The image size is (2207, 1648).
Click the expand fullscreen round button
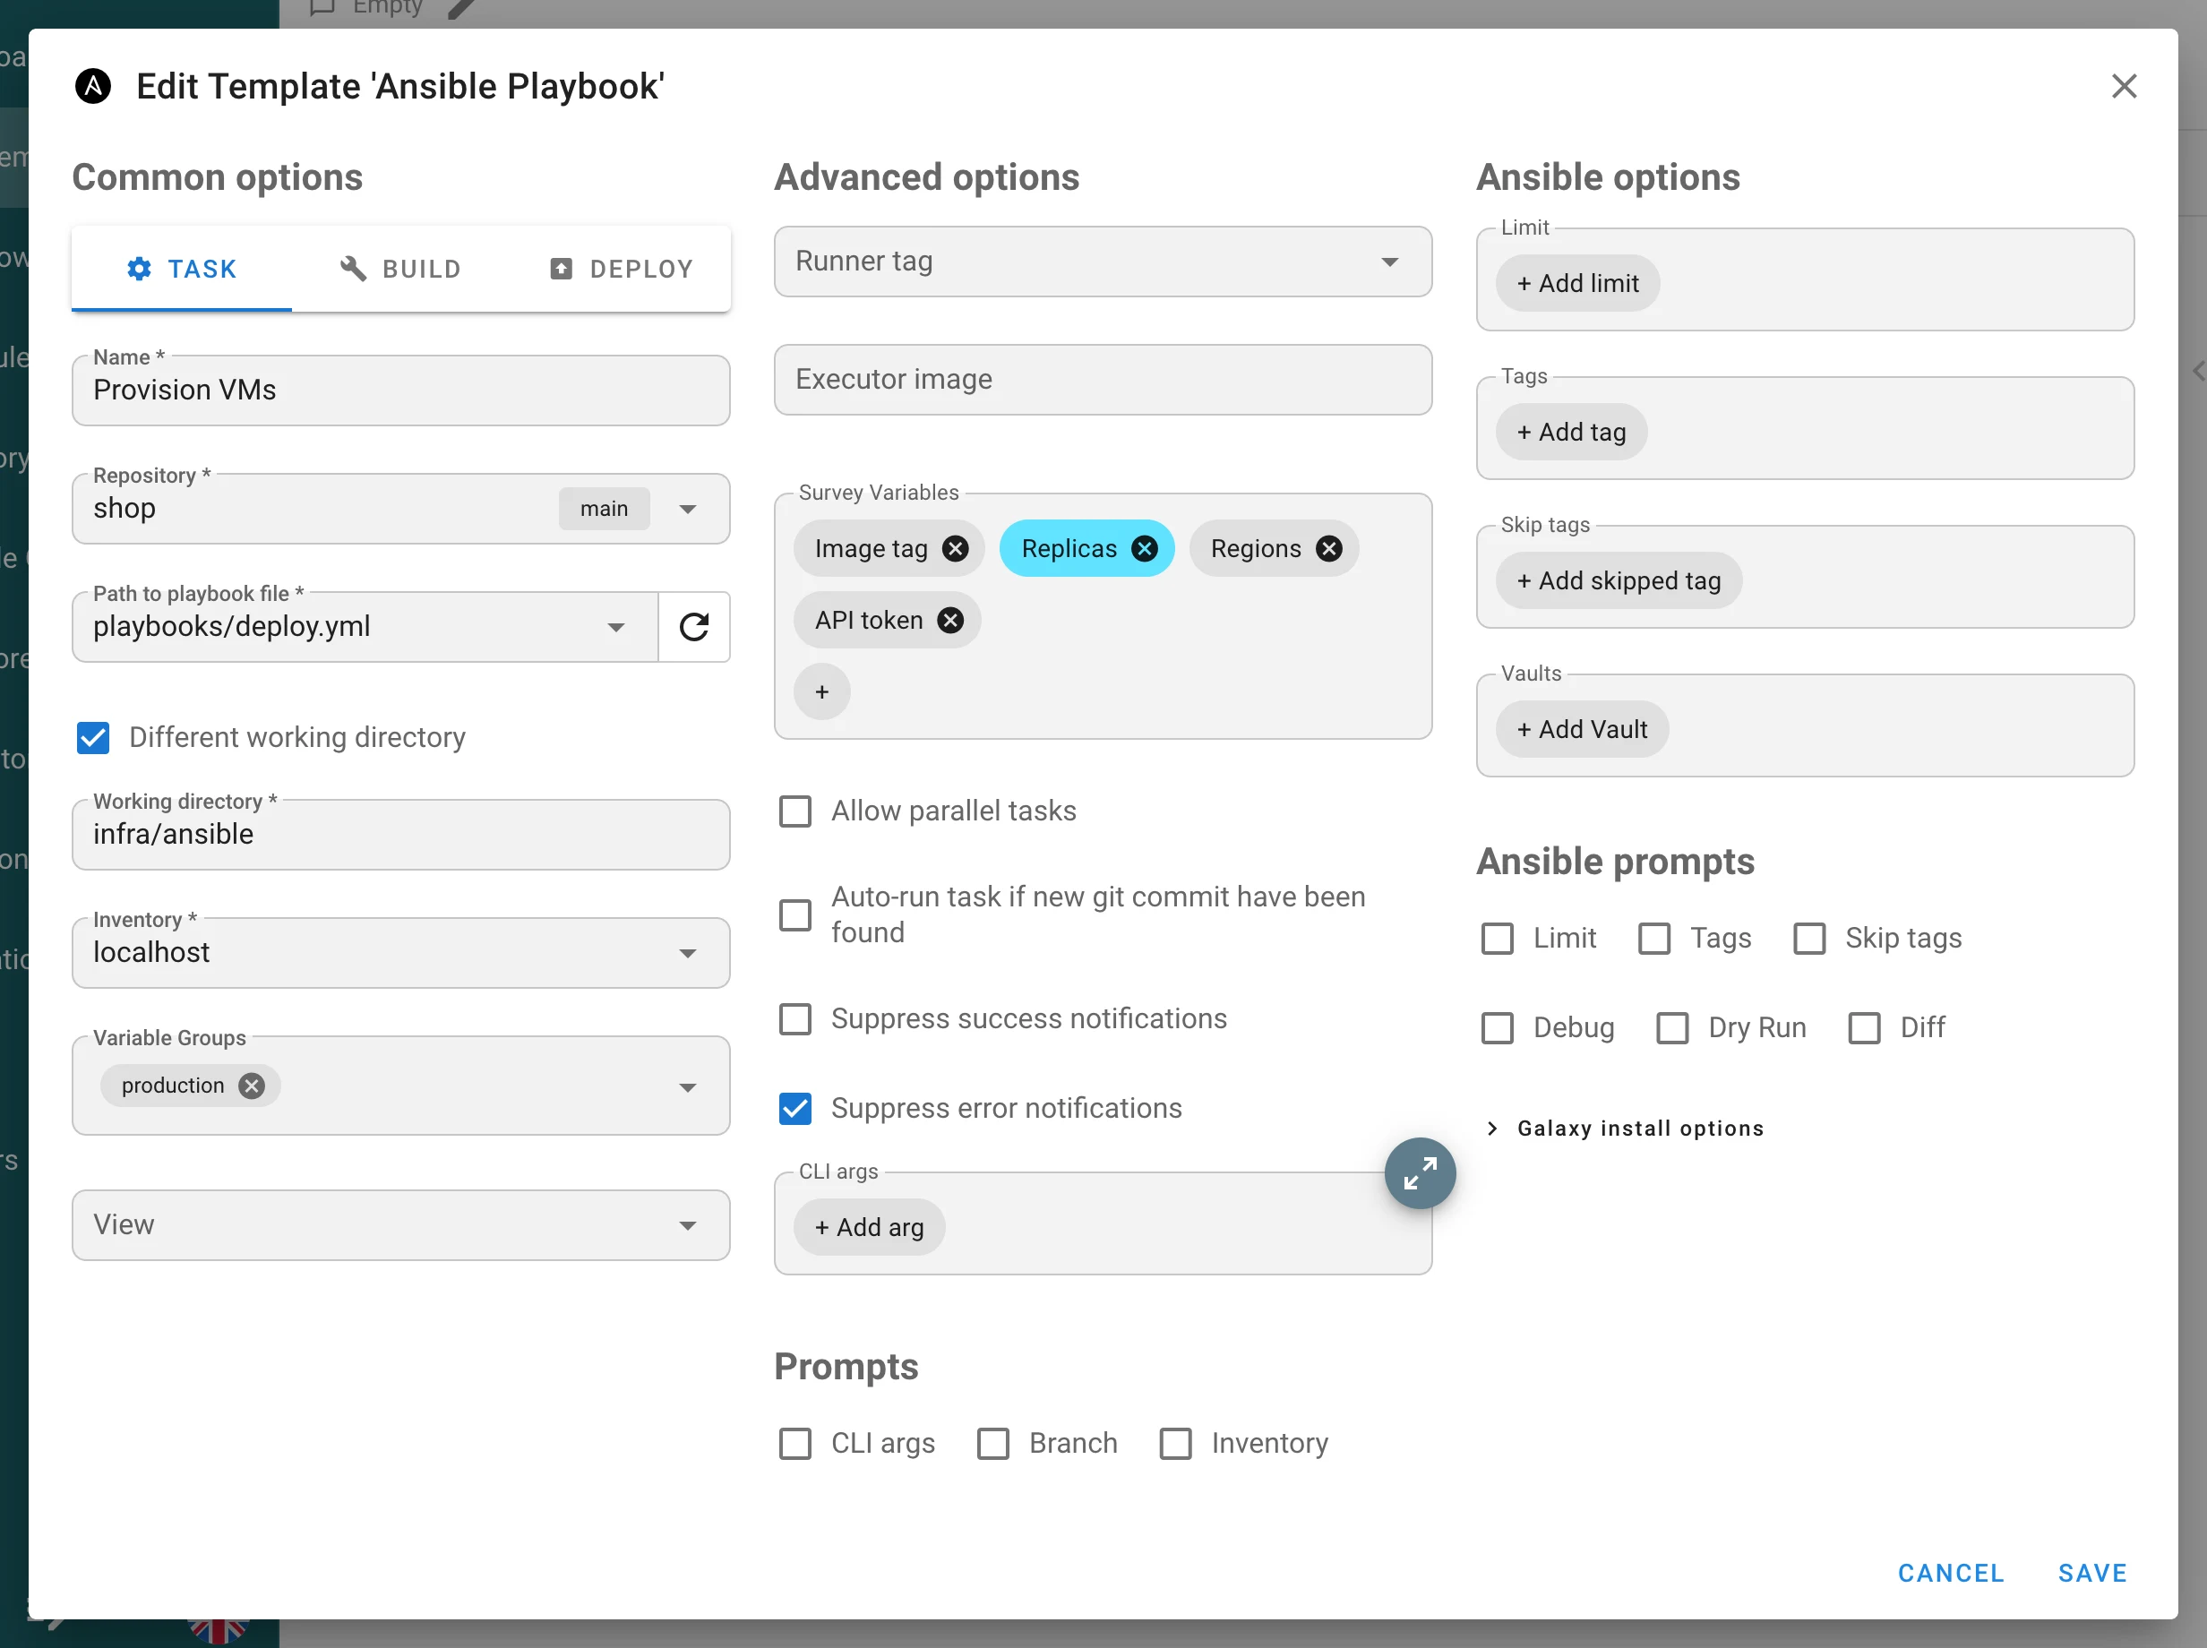1420,1173
